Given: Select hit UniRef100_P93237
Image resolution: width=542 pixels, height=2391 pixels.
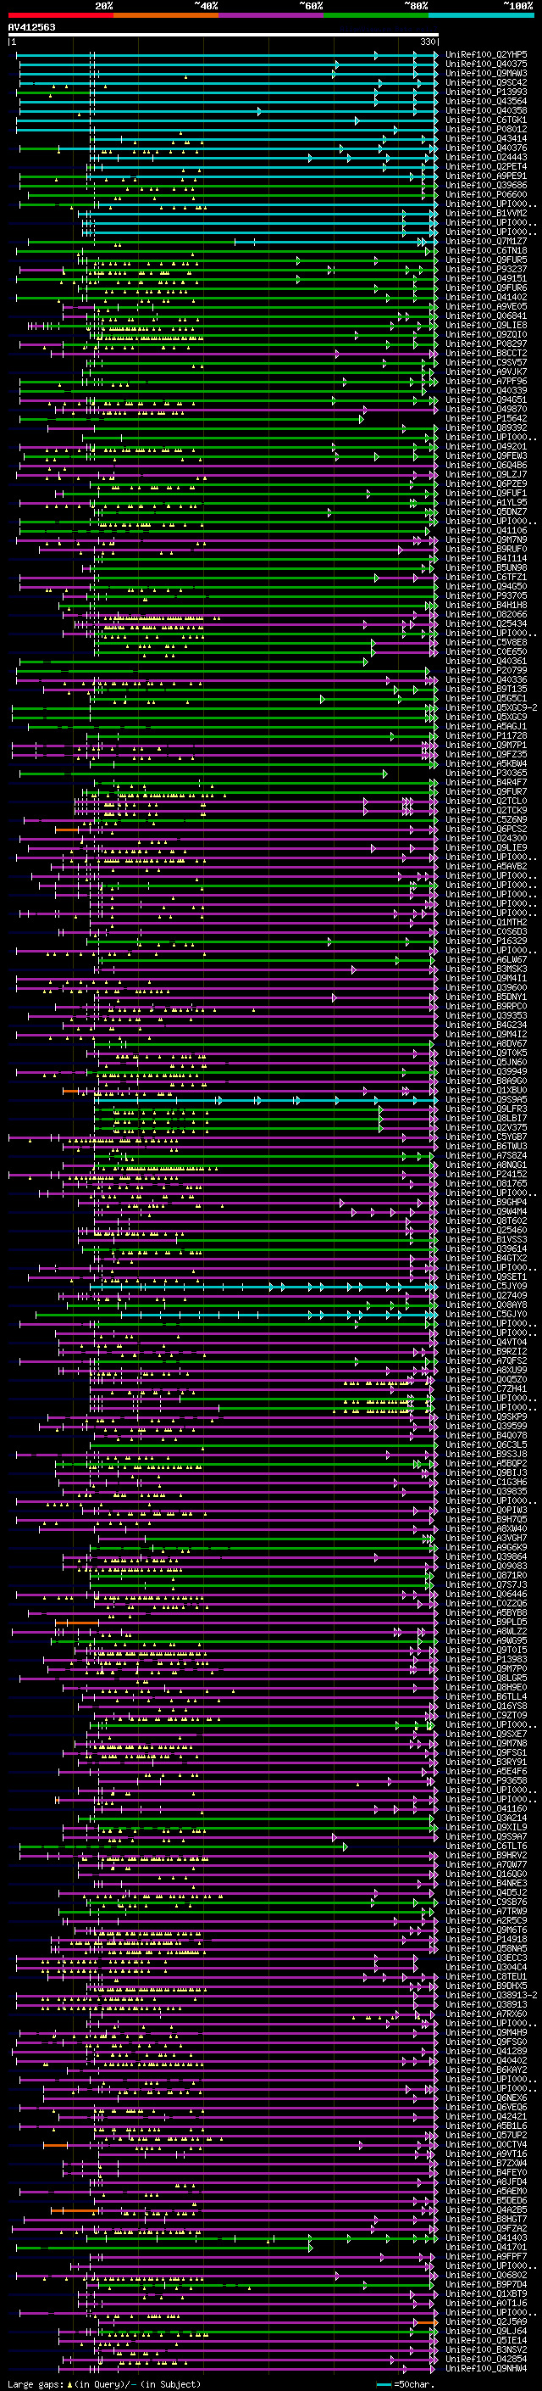Looking at the screenshot, I should (486, 269).
